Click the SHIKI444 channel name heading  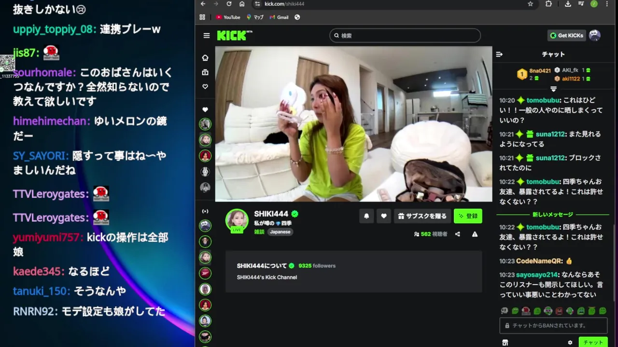(271, 214)
